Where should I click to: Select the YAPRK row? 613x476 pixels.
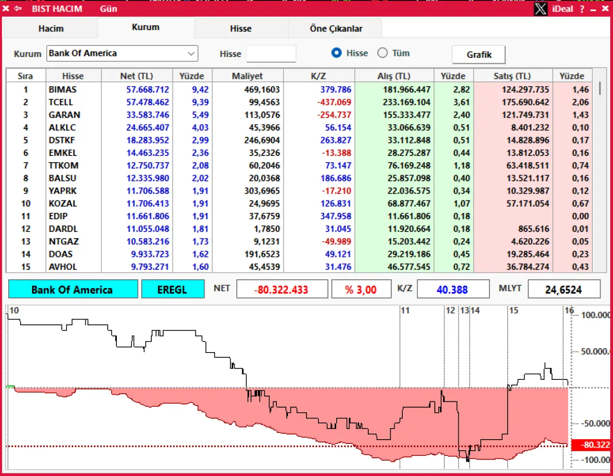click(299, 191)
